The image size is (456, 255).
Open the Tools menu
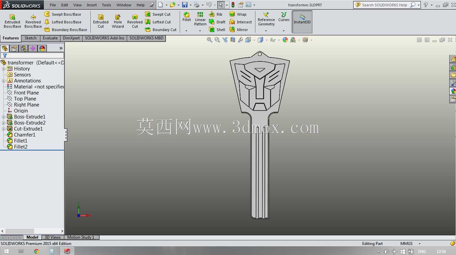pos(106,5)
